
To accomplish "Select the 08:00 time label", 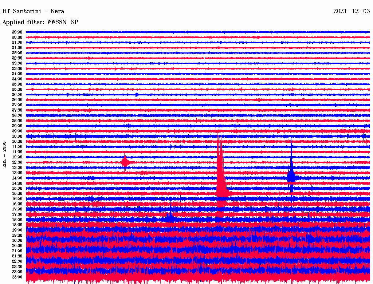I will click(17, 115).
